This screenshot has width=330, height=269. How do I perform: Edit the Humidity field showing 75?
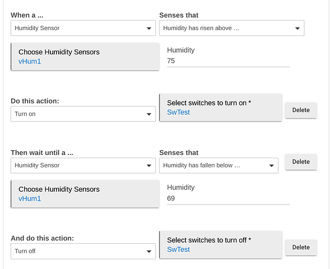tap(228, 61)
